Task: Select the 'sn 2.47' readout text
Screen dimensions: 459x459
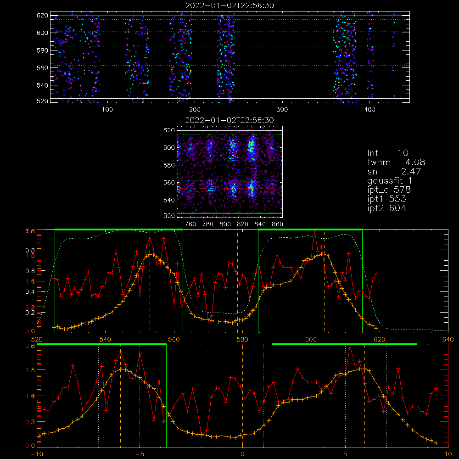Action: (394, 171)
